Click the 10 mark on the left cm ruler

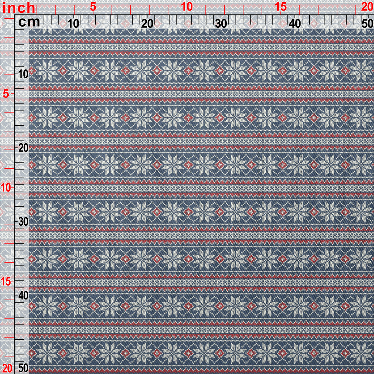(23, 74)
